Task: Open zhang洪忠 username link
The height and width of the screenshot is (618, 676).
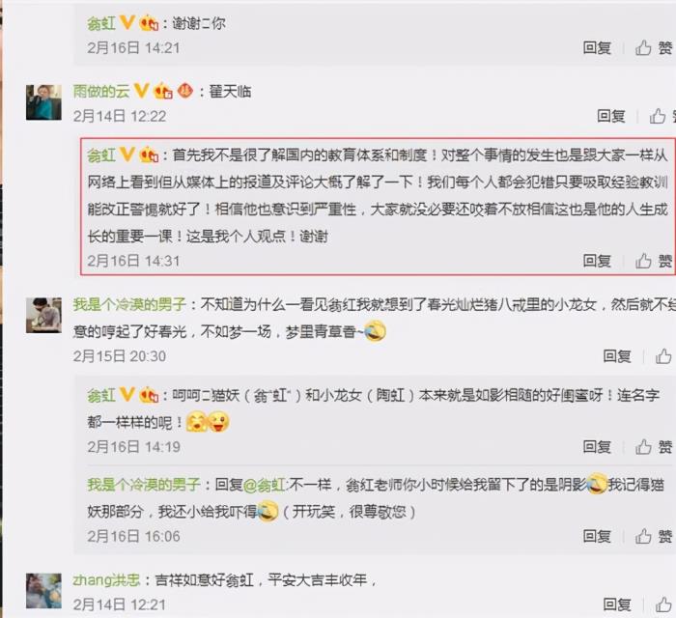Action: click(x=106, y=580)
